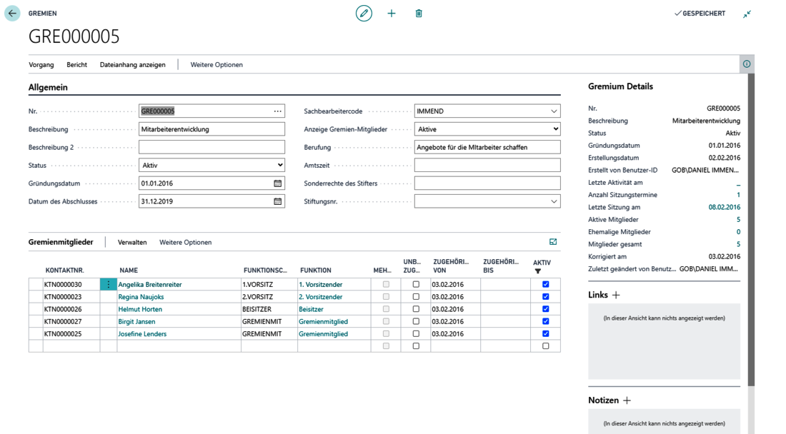Delete the record using the trash icon
This screenshot has width=786, height=434.
[419, 14]
